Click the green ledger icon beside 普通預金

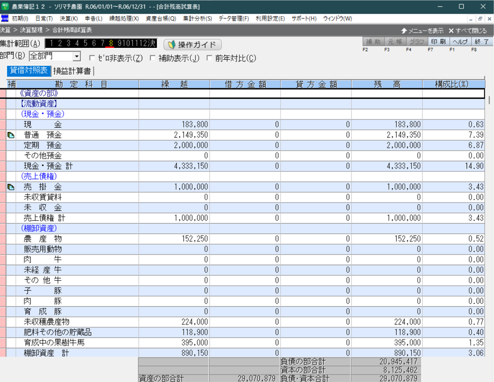pos(10,135)
